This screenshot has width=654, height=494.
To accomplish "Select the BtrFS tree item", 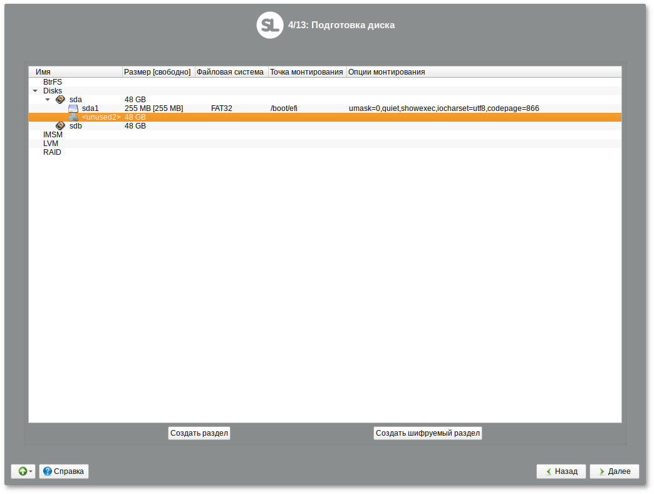I will pyautogui.click(x=53, y=82).
